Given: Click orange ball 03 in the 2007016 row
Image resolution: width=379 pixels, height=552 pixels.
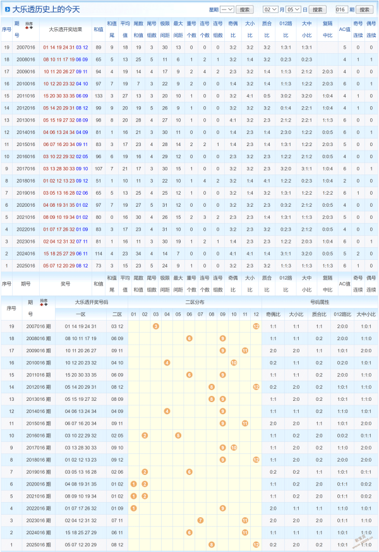Looking at the screenshot, I should coord(155,326).
